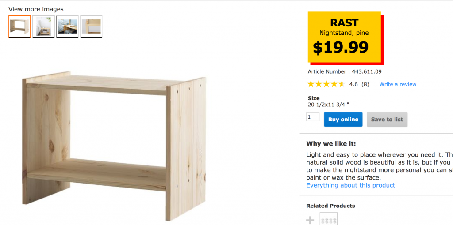Click the plus icon under Related Products
The width and height of the screenshot is (453, 225).
[310, 220]
